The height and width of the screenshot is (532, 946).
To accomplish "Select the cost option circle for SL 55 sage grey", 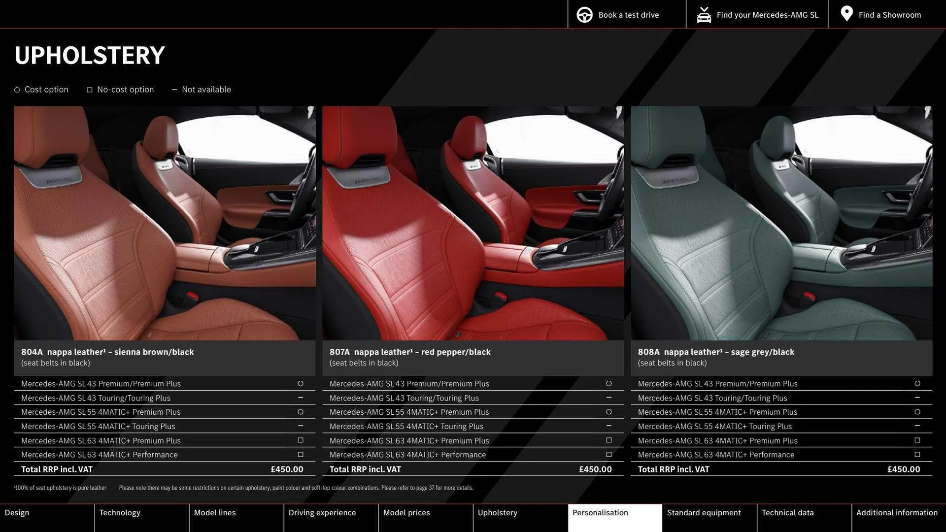I will [917, 412].
